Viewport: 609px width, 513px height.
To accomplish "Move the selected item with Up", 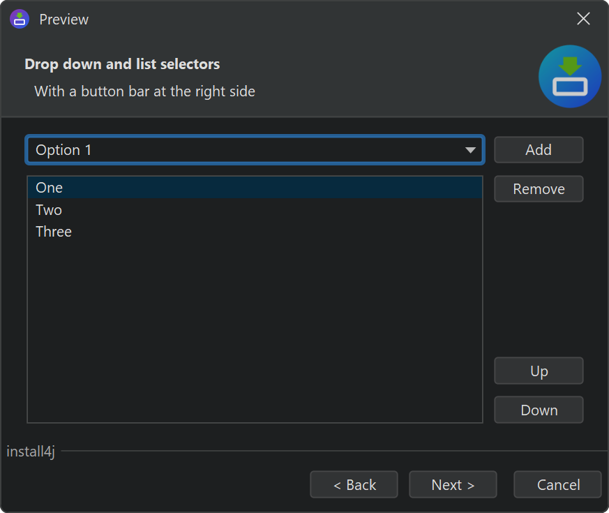I will 539,371.
